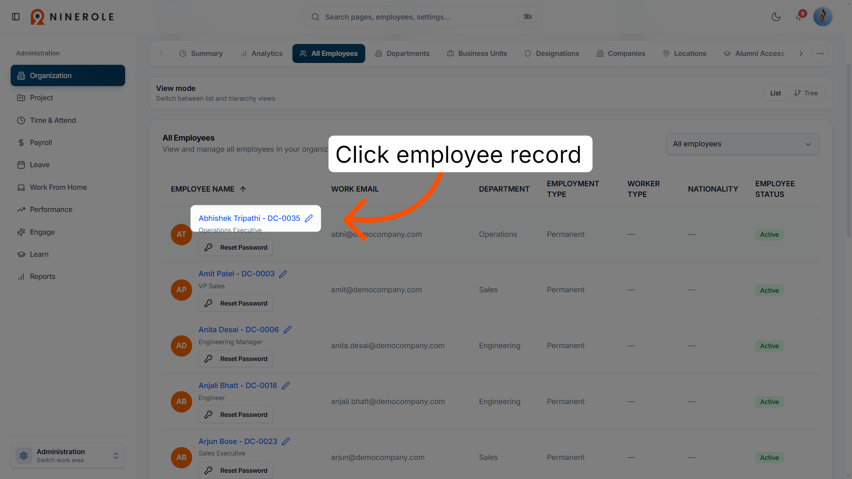Switch to the Departments tab
The height and width of the screenshot is (479, 852).
[x=402, y=53]
